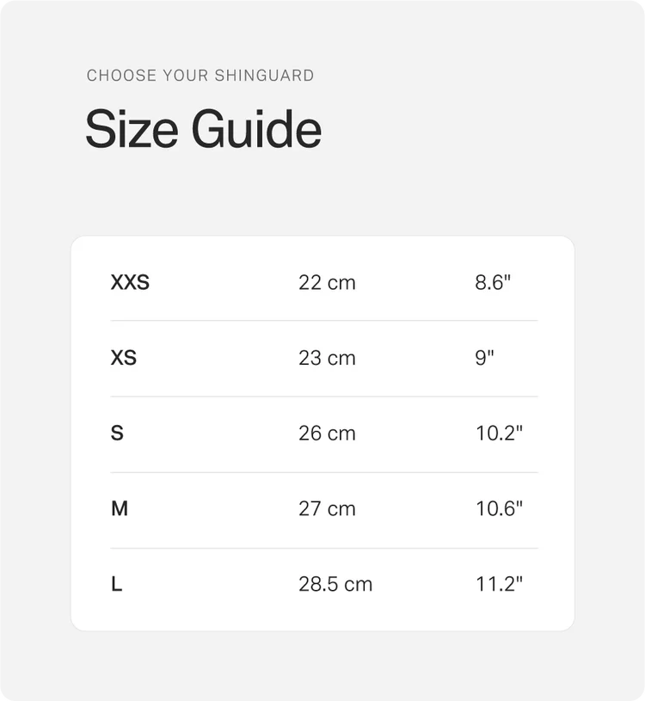This screenshot has height=701, width=645.
Task: Click the divider between M and L rows
Action: point(323,548)
